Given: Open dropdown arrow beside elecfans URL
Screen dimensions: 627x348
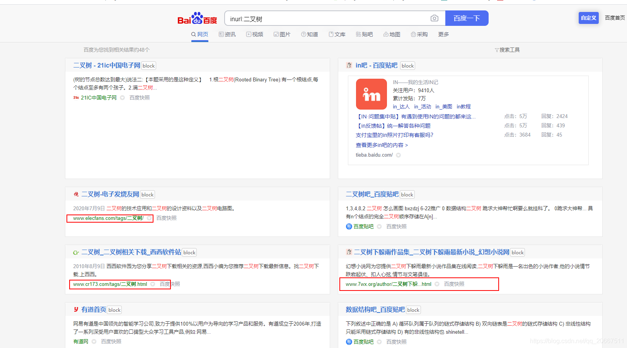Looking at the screenshot, I should (149, 218).
